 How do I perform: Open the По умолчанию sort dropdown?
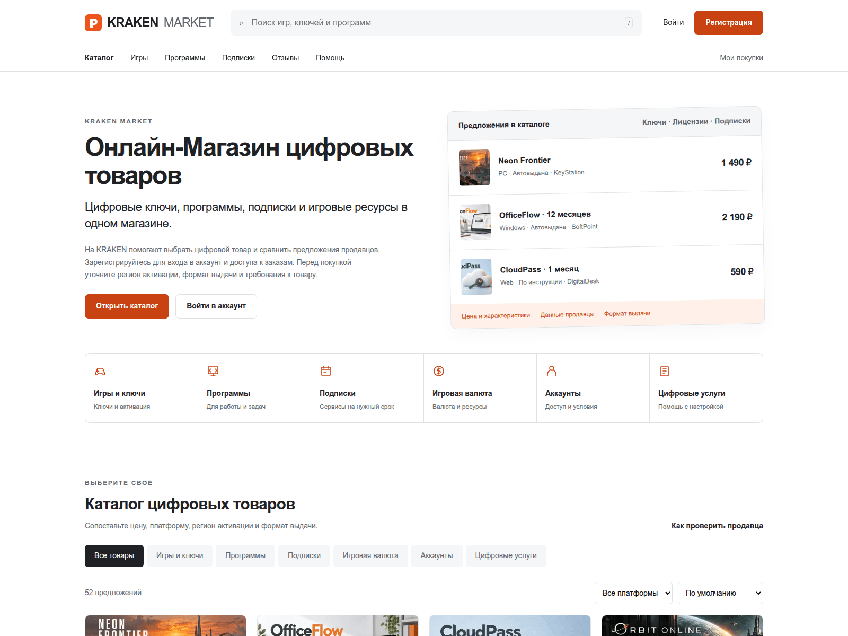(720, 593)
